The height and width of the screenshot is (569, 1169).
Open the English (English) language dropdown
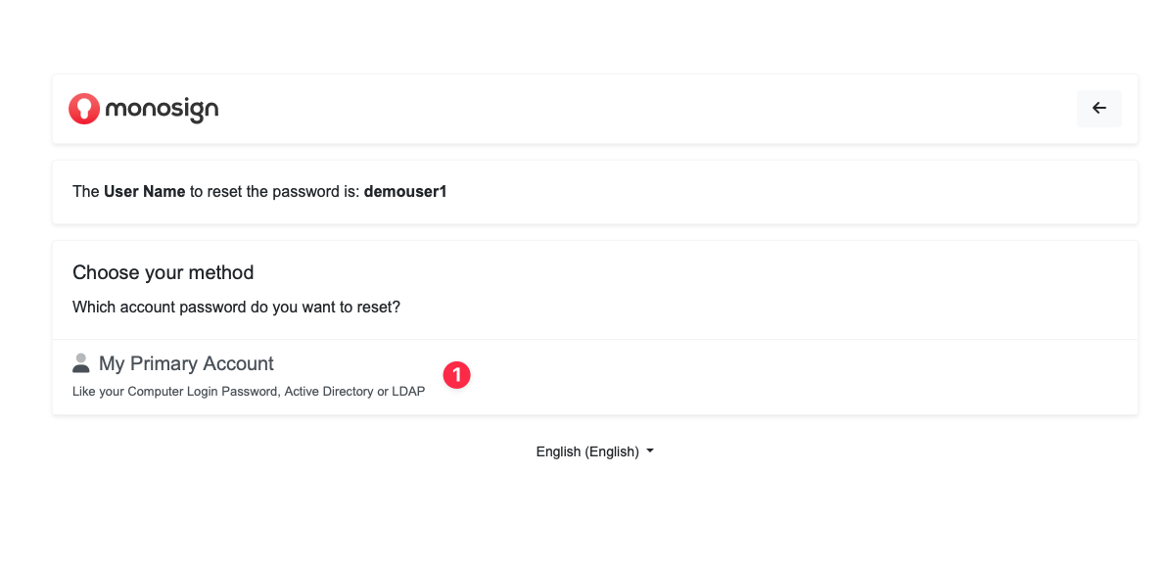pos(587,451)
